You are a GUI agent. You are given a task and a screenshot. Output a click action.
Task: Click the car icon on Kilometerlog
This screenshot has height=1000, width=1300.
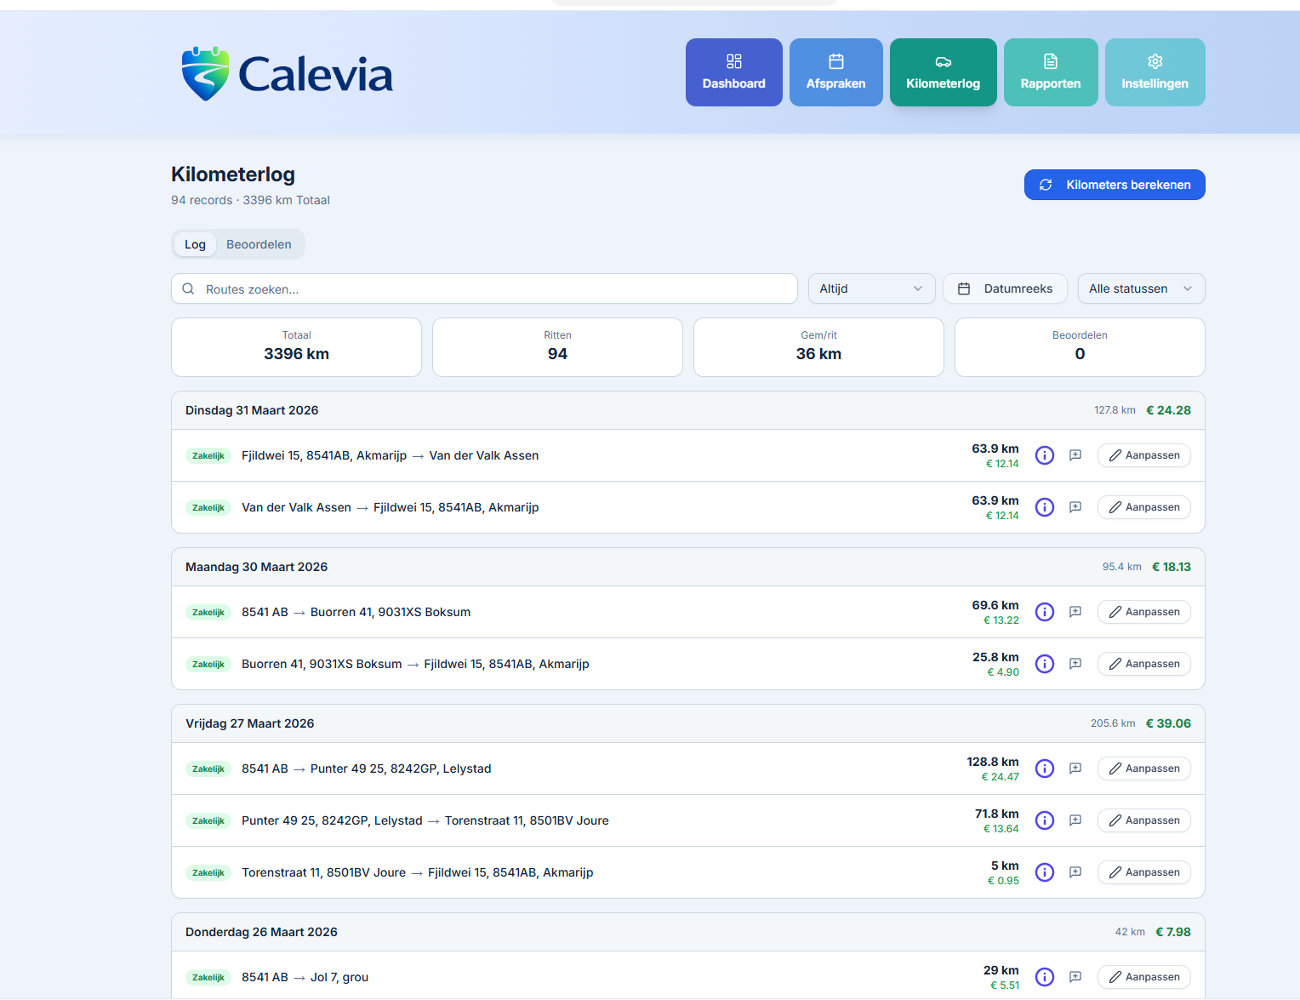(942, 60)
